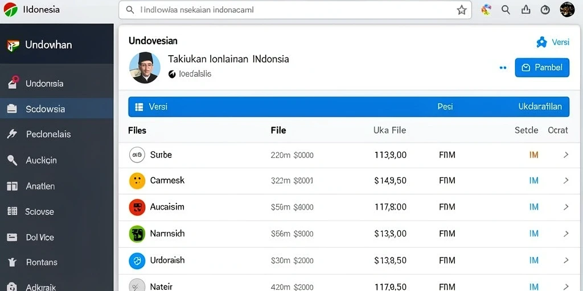Click the verified badge next to Ioedalalis
Viewport: 583px width, 291px height.
click(x=172, y=74)
